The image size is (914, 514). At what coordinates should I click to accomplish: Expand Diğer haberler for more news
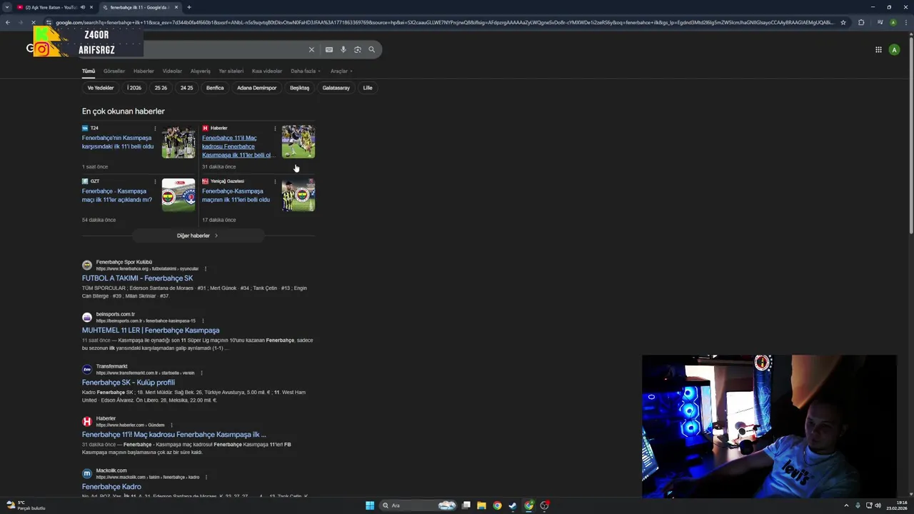coord(198,236)
